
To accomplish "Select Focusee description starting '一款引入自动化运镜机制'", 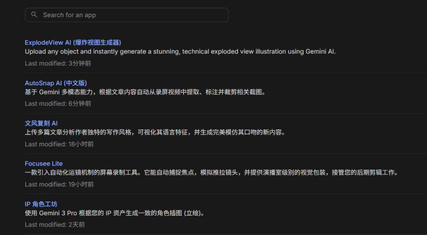I will [x=212, y=173].
